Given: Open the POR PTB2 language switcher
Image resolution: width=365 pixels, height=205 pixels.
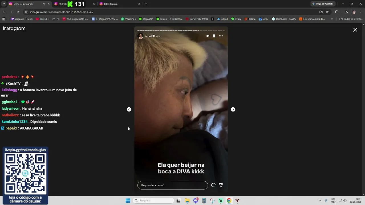Looking at the screenshot, I should pos(333,200).
